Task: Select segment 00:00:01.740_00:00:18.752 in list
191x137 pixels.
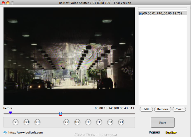Action: coord(162,13)
